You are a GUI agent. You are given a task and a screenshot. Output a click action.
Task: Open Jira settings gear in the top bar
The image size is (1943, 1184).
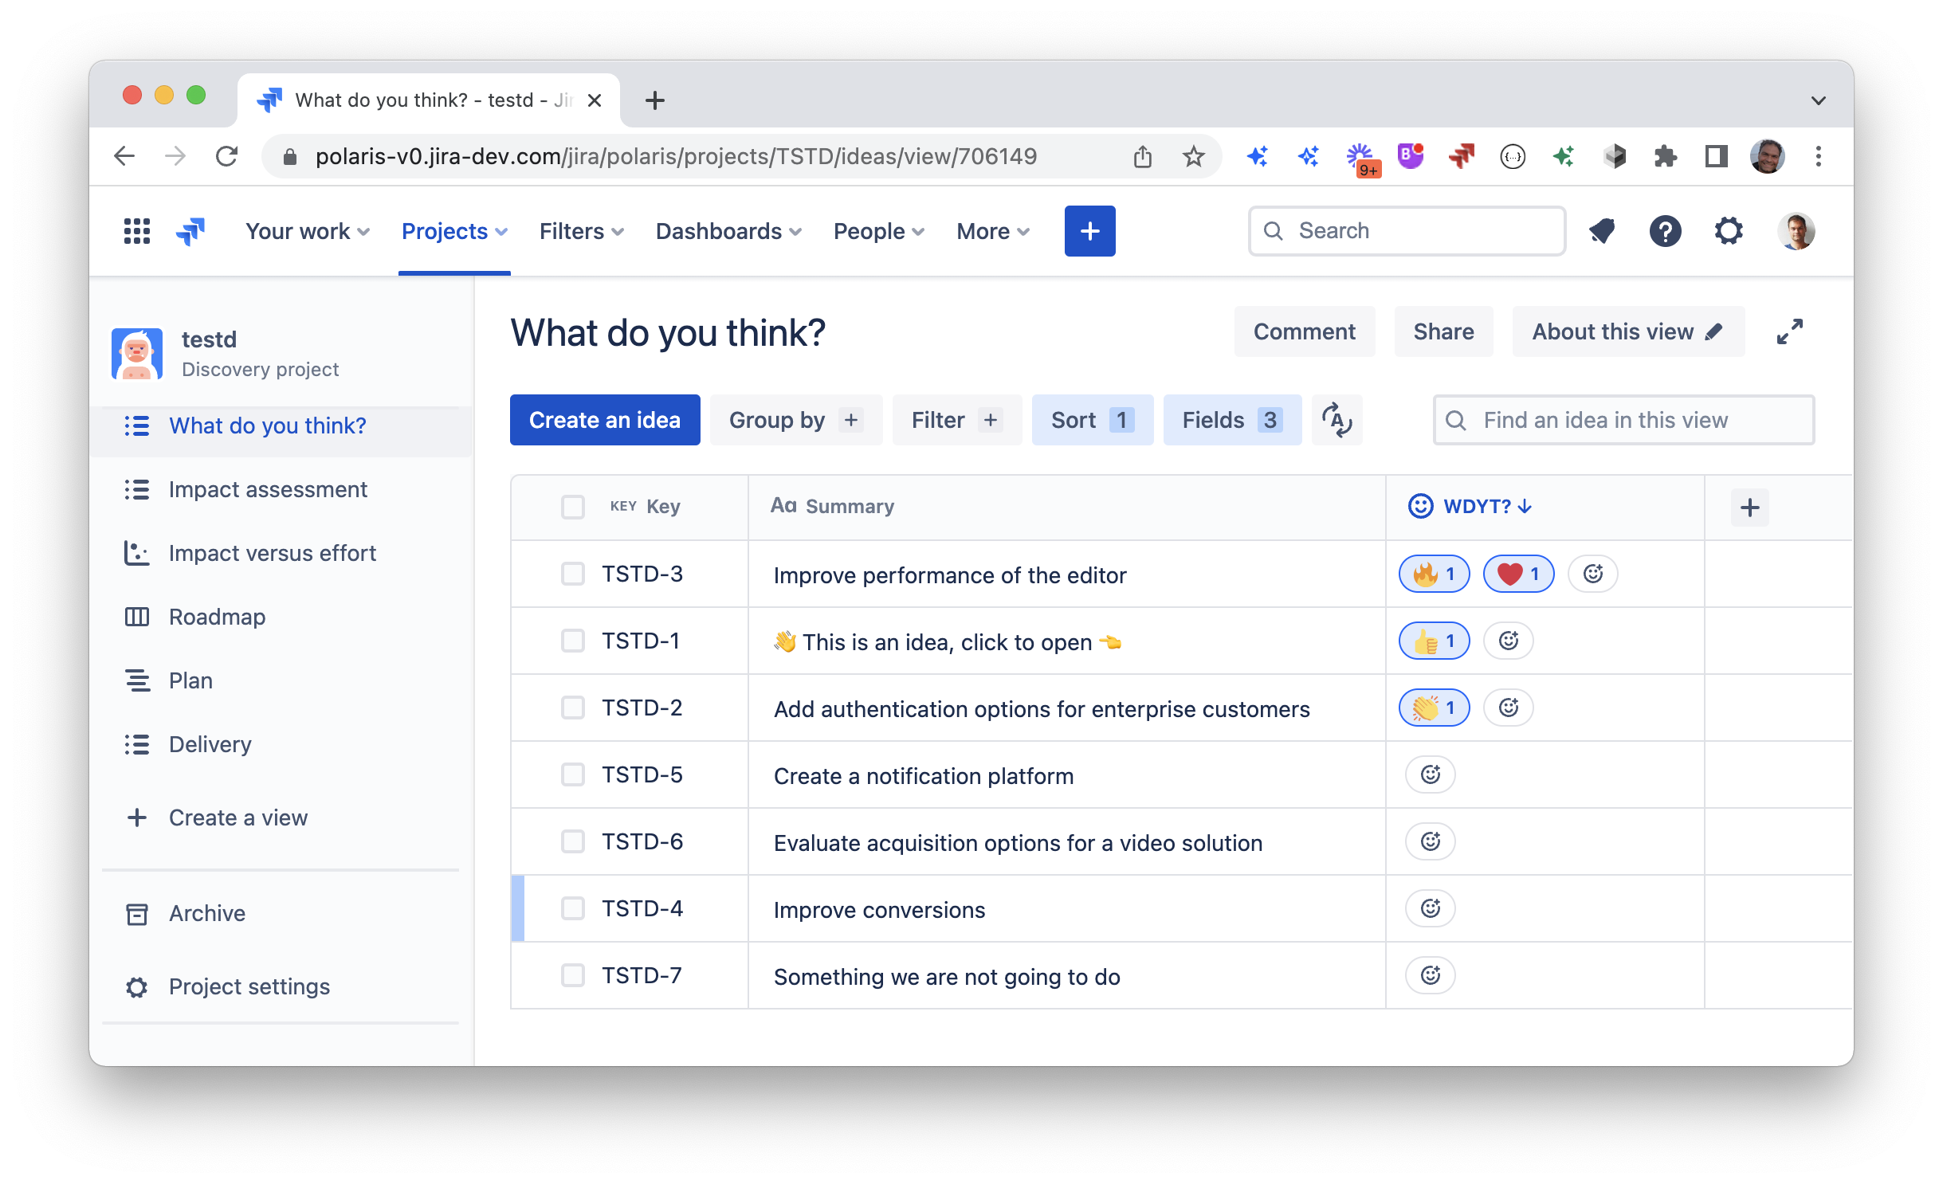coord(1729,231)
